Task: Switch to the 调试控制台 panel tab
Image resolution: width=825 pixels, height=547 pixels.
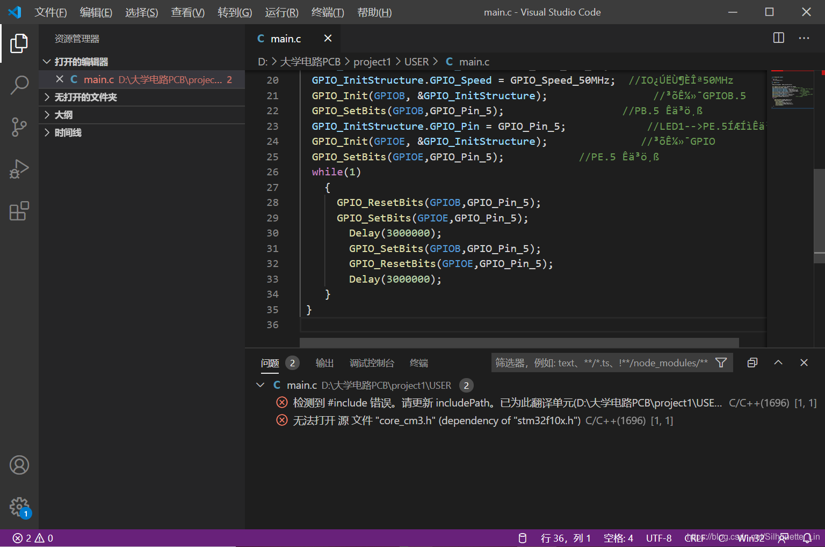Action: pos(372,363)
